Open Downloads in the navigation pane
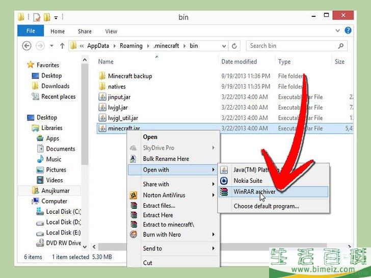This screenshot has width=371, height=278. pos(55,86)
